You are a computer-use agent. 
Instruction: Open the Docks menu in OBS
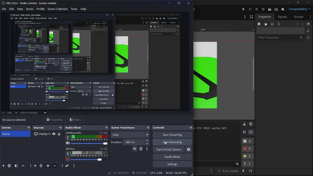tap(30, 9)
